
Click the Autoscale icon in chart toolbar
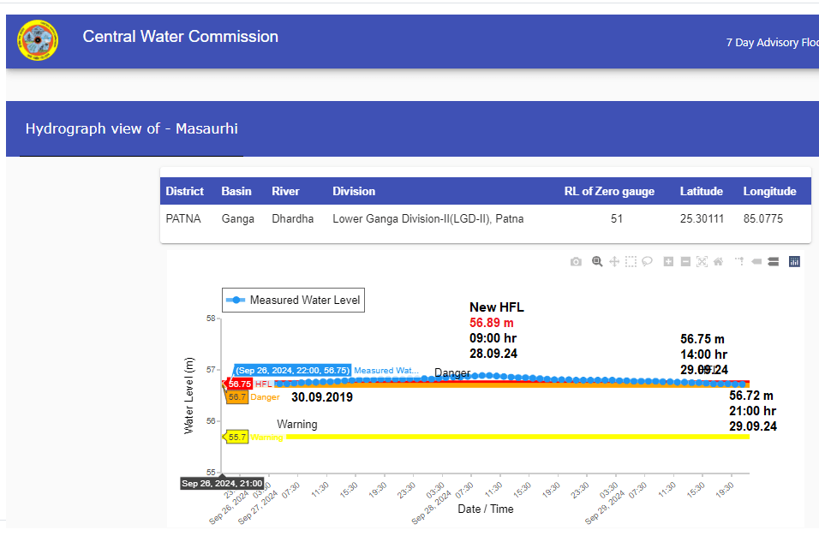tap(702, 261)
